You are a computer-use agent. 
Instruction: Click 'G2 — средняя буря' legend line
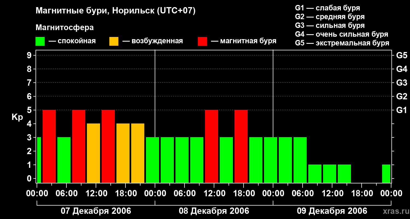(x=330, y=16)
